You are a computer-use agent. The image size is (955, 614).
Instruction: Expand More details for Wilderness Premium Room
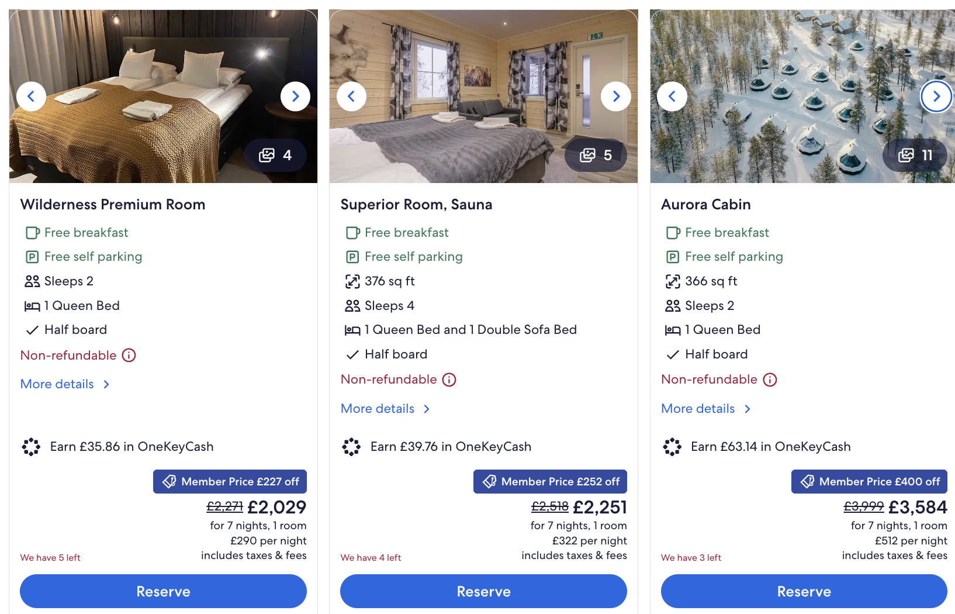click(57, 384)
